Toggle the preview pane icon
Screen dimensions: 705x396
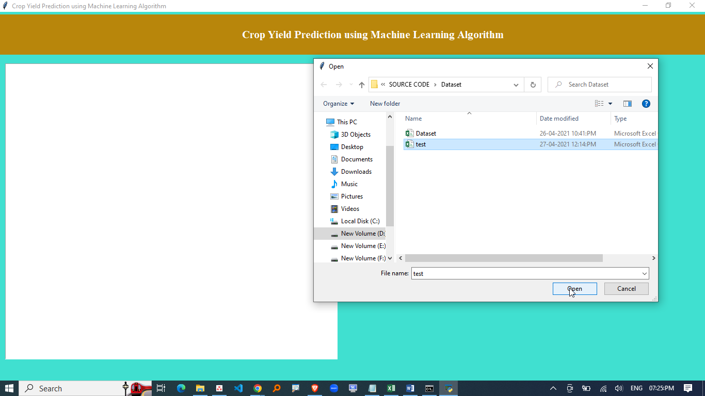pyautogui.click(x=627, y=104)
